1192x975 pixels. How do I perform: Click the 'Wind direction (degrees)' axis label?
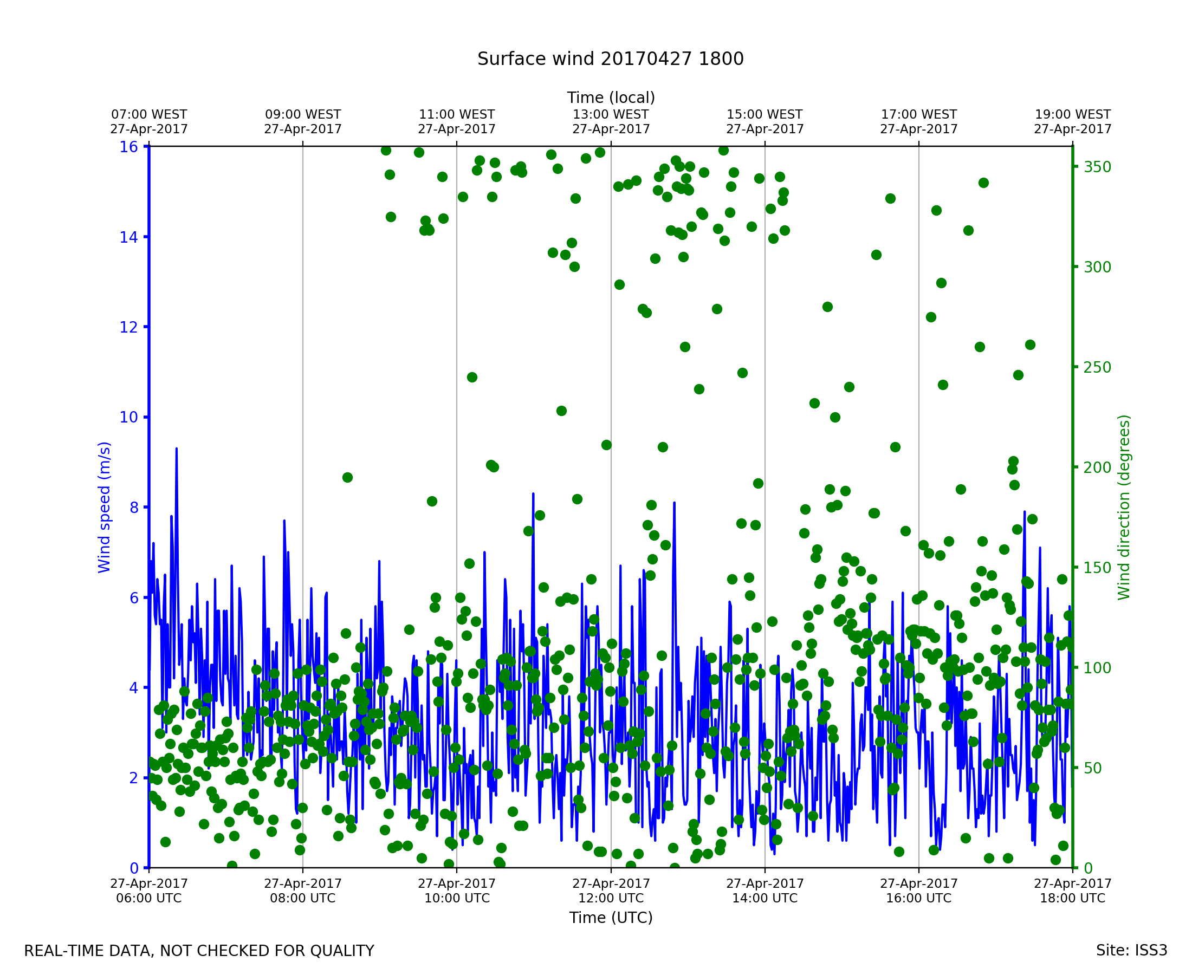pos(1124,507)
